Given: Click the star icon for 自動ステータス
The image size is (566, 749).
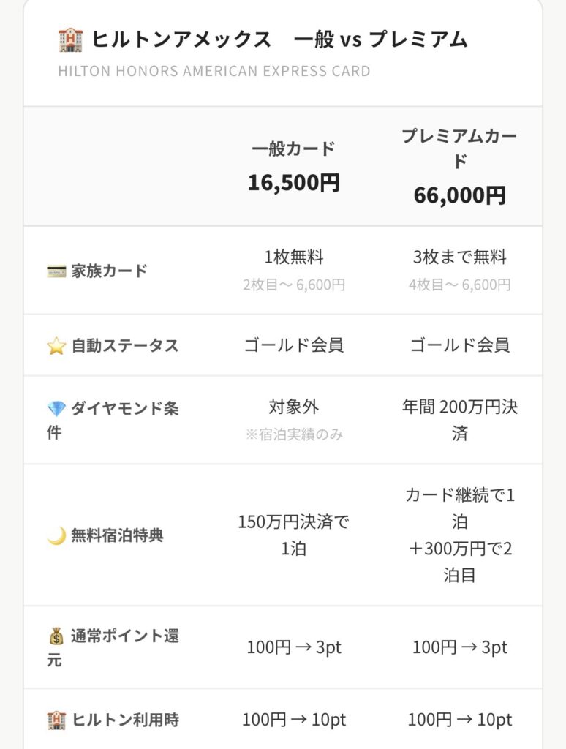Looking at the screenshot, I should (x=56, y=346).
